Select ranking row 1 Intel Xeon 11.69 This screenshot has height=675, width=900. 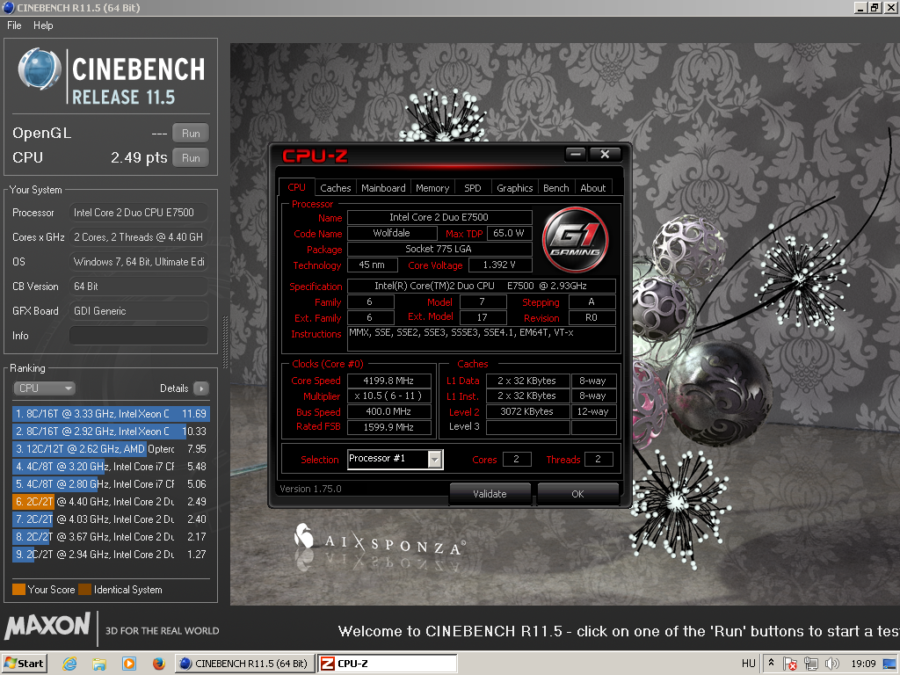pyautogui.click(x=110, y=414)
